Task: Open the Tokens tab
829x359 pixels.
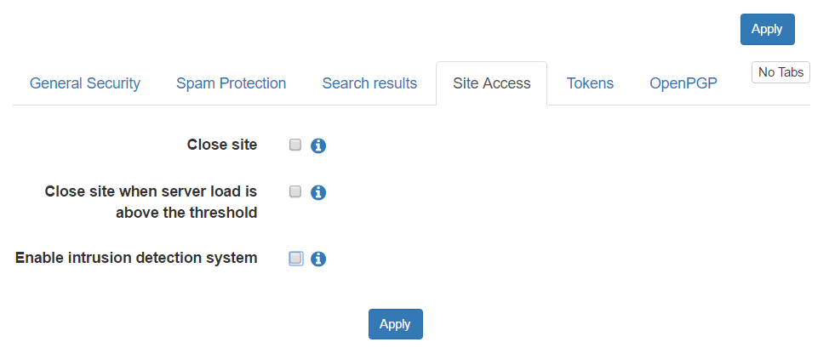Action: (x=590, y=83)
